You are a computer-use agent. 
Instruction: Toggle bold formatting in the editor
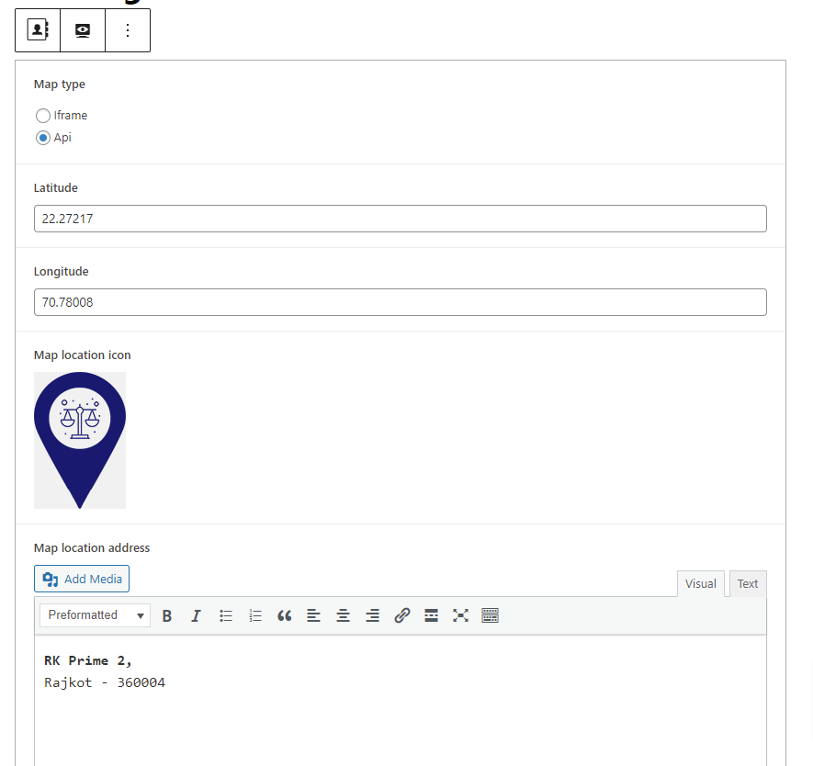(x=167, y=615)
